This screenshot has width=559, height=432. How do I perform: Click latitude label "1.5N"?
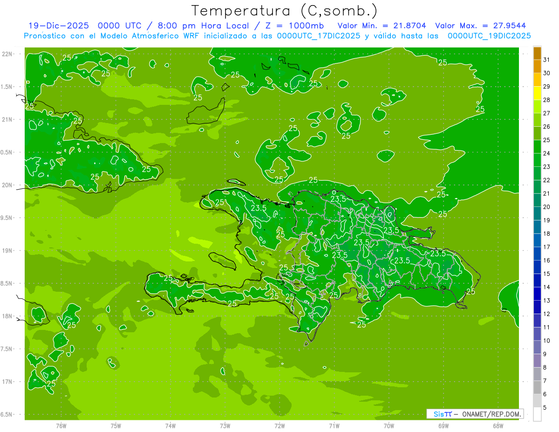pyautogui.click(x=7, y=87)
